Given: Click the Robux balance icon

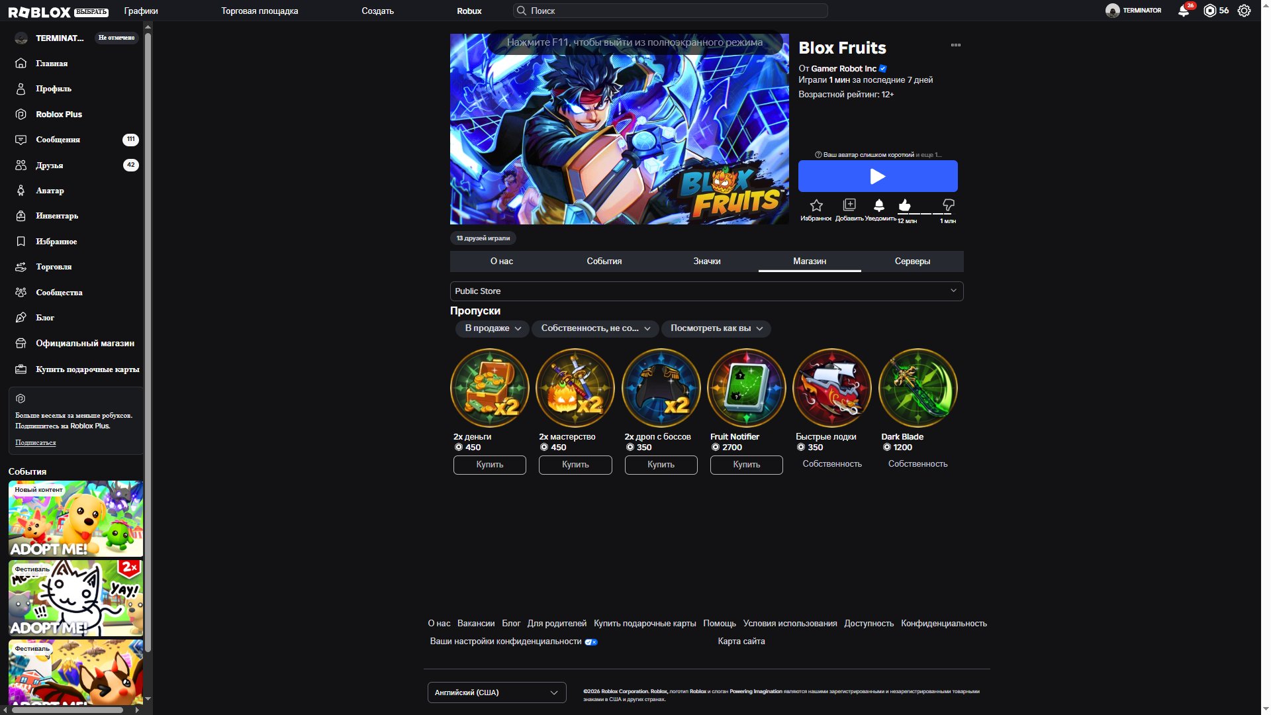Looking at the screenshot, I should coord(1209,11).
